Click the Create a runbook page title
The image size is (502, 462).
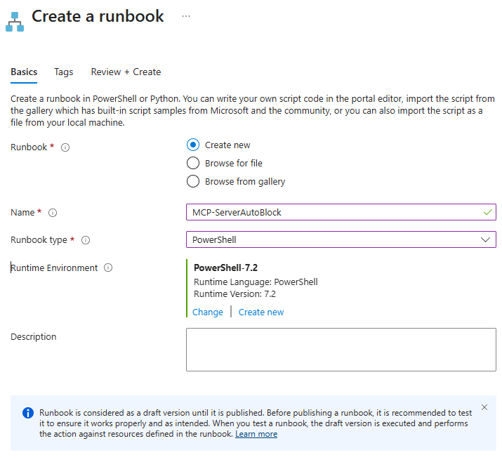tap(98, 16)
